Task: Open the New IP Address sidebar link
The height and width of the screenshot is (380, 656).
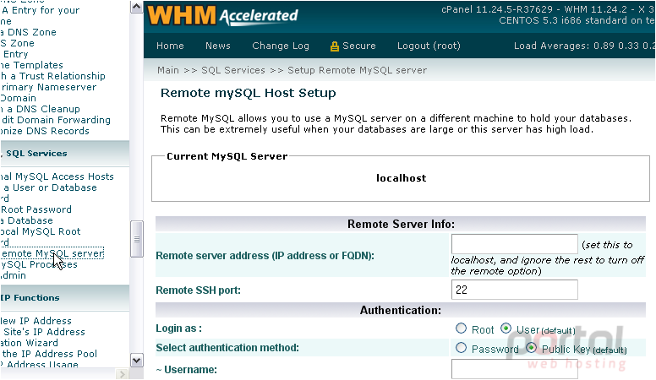Action: pos(36,321)
